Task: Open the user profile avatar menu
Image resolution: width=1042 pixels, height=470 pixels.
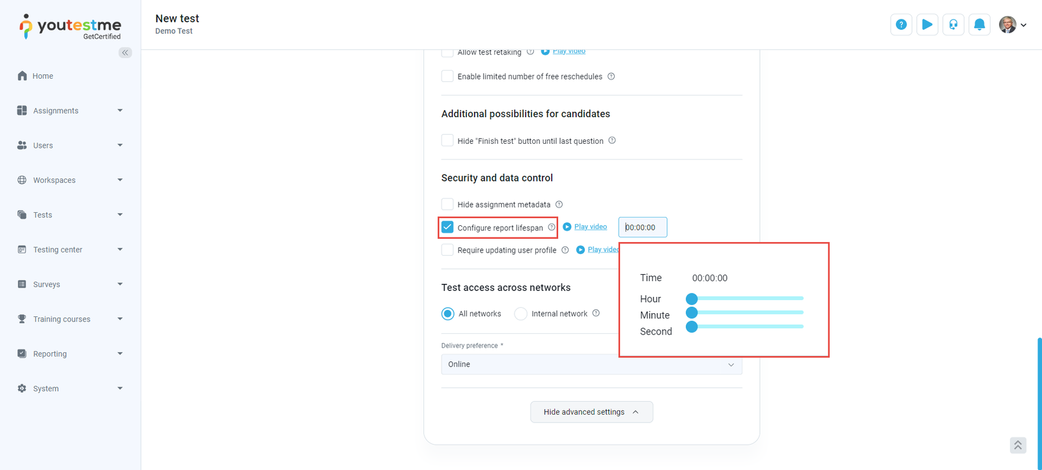Action: click(1012, 25)
